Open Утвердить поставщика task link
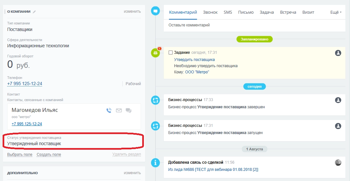 [x=194, y=60]
